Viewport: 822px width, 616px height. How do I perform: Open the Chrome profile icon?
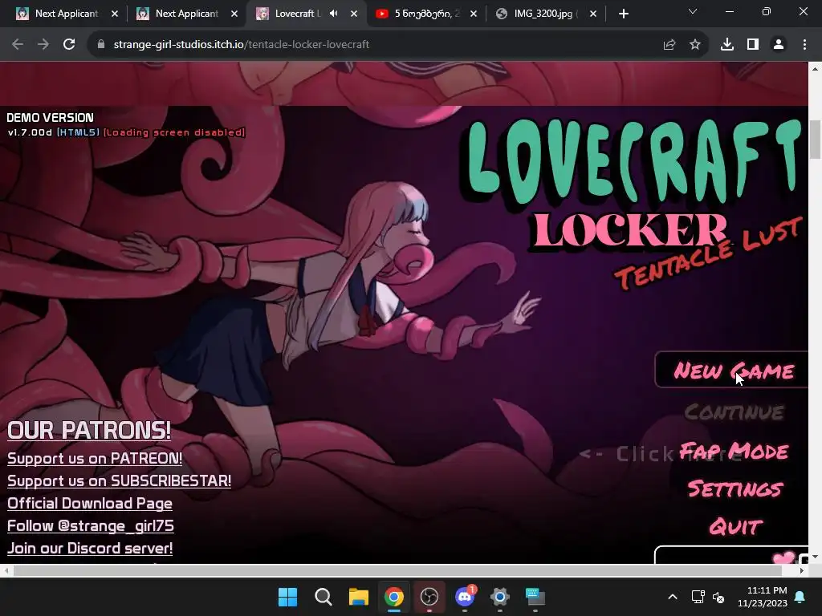[779, 45]
